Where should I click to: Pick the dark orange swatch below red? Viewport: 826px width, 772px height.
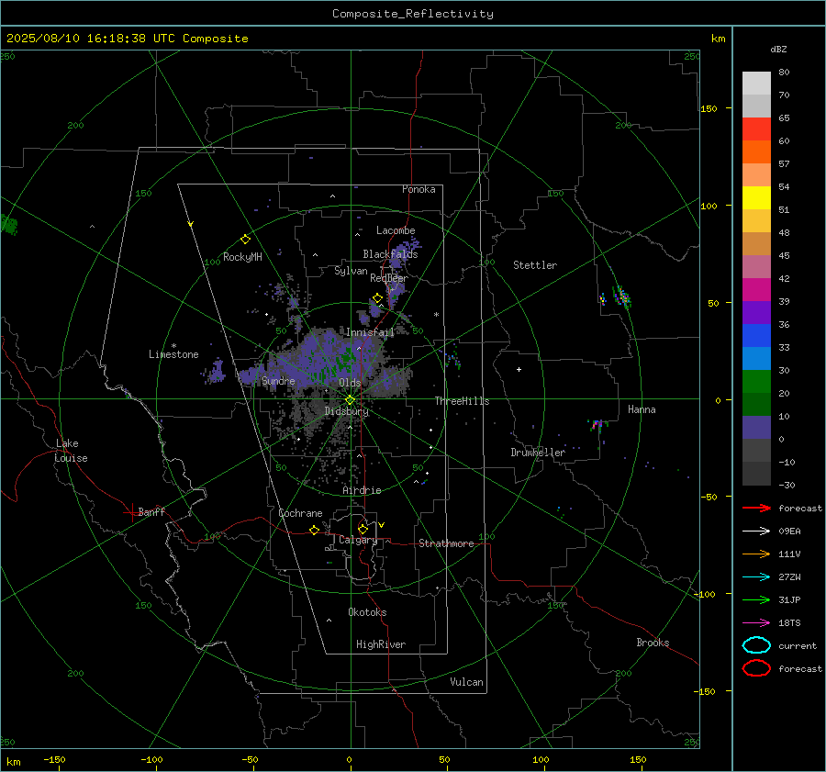click(x=756, y=152)
